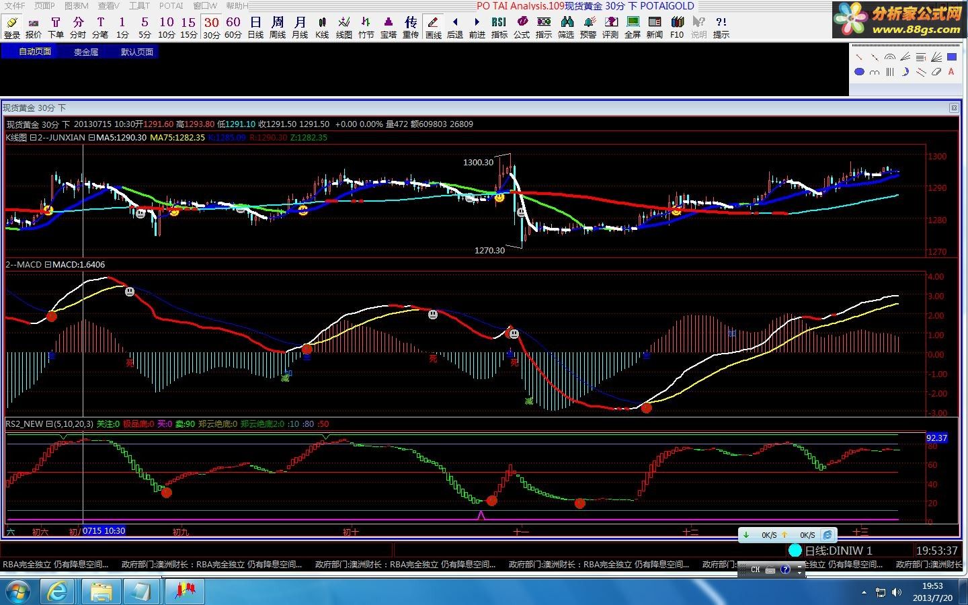Select the 5分 five-minute period

(x=145, y=28)
